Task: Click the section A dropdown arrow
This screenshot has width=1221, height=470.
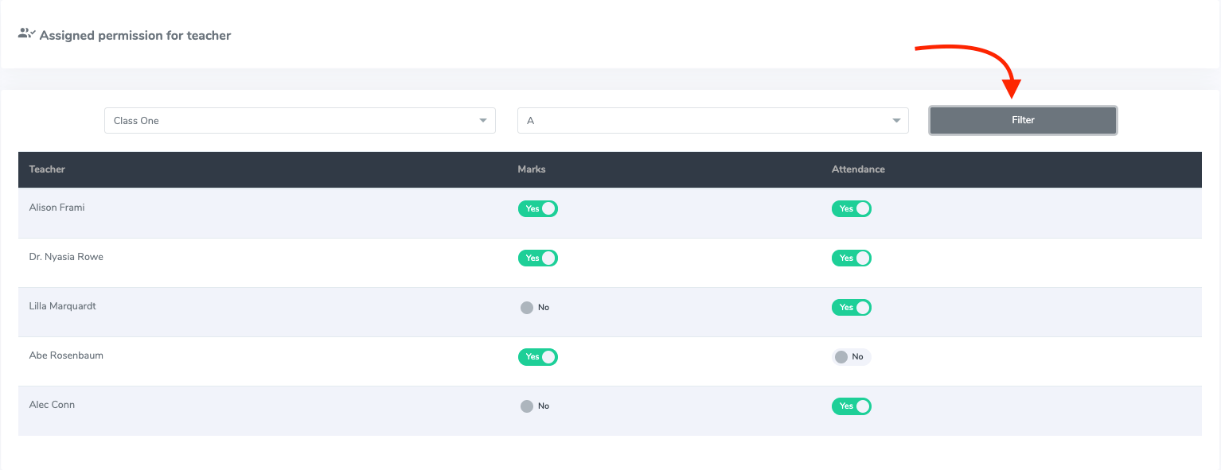Action: [895, 121]
